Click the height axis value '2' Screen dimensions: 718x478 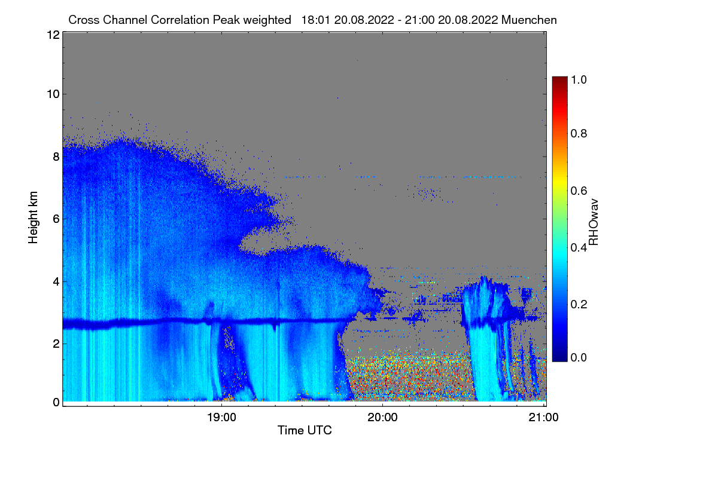[56, 343]
